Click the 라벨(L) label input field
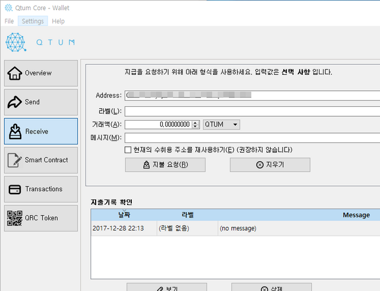 click(252, 111)
